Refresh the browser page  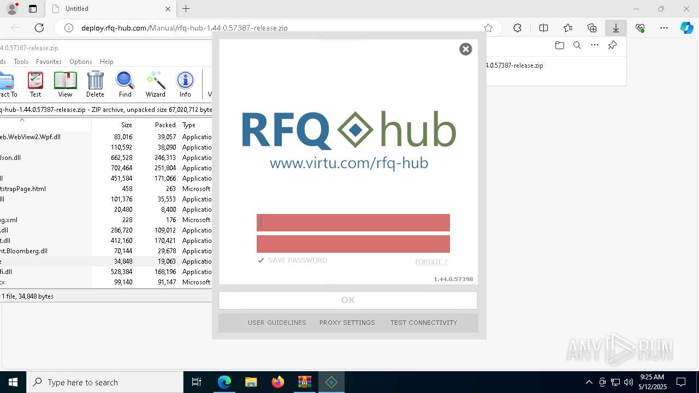pos(39,28)
